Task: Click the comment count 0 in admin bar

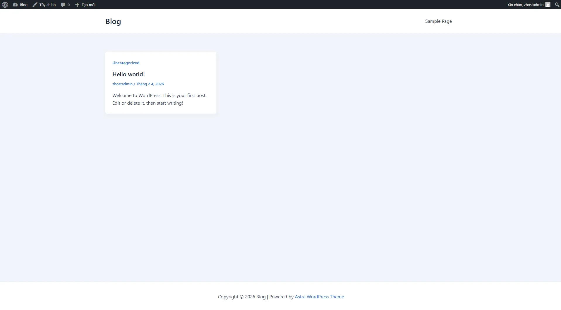Action: (x=69, y=5)
